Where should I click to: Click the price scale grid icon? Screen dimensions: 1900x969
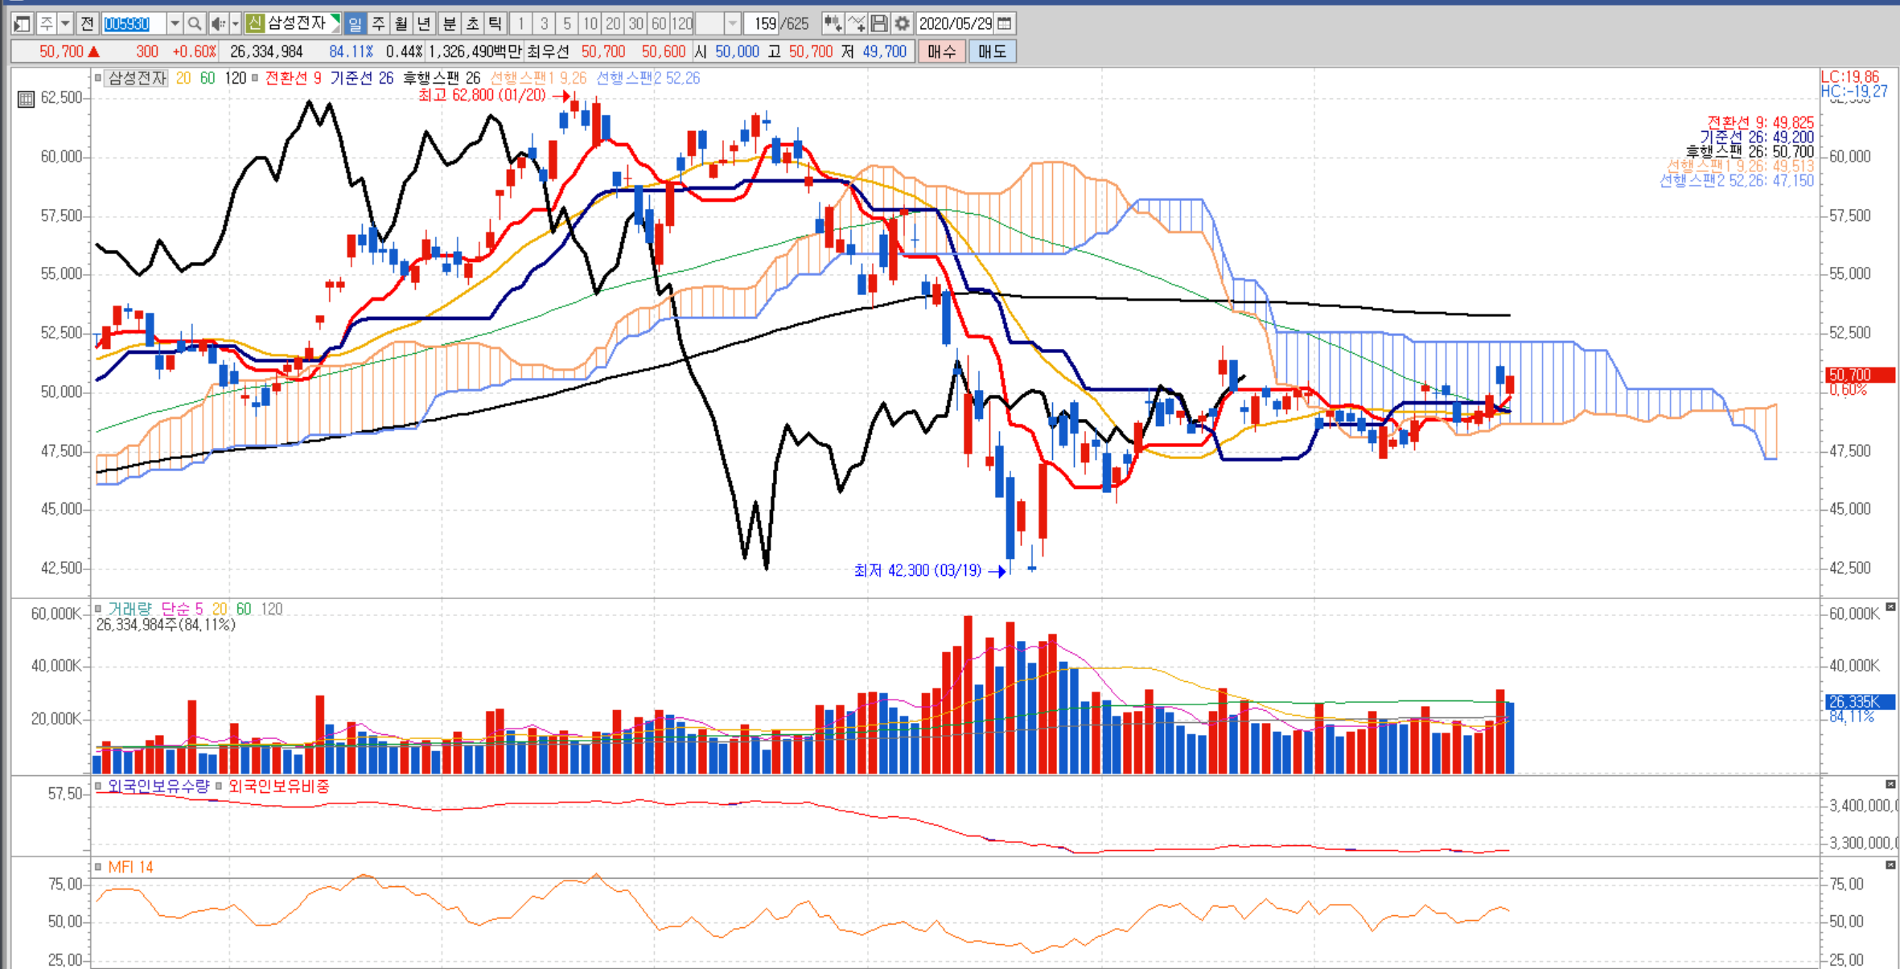pos(26,100)
